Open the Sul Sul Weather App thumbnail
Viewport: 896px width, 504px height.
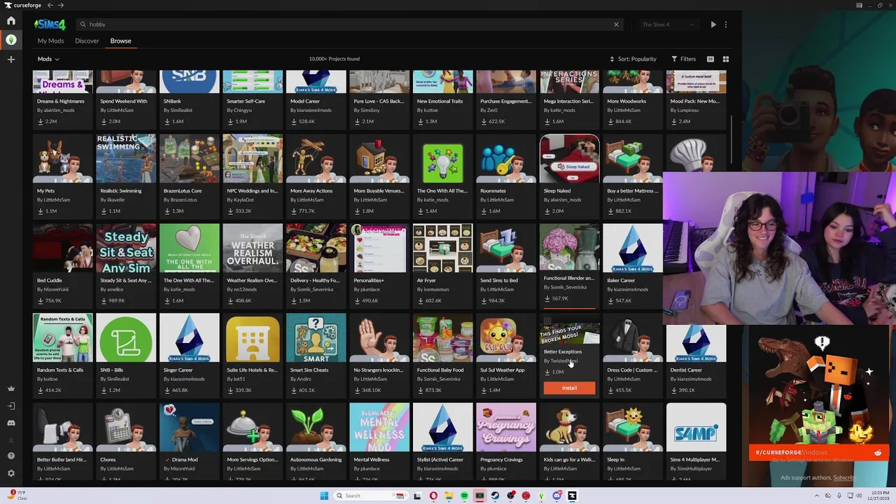506,338
